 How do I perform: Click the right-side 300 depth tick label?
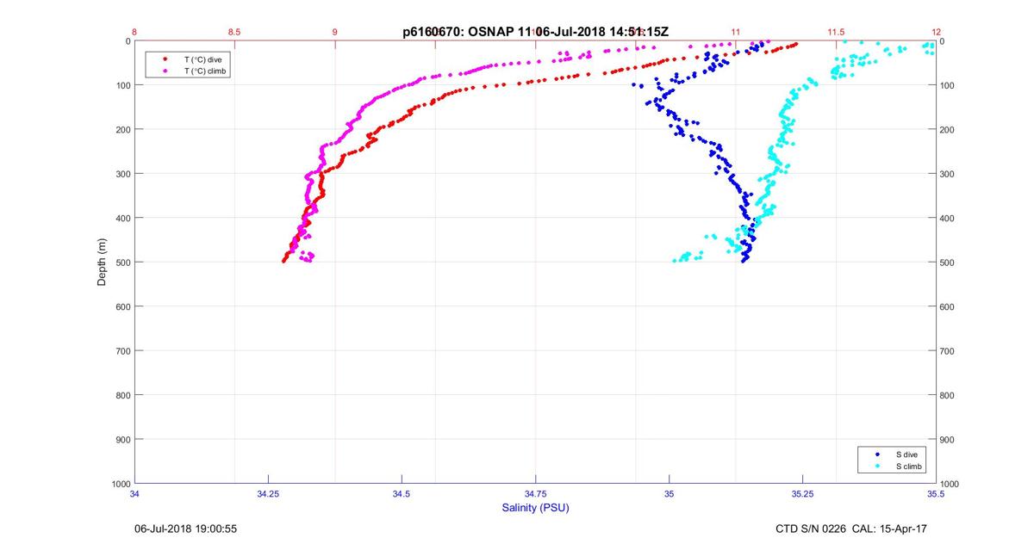[947, 174]
